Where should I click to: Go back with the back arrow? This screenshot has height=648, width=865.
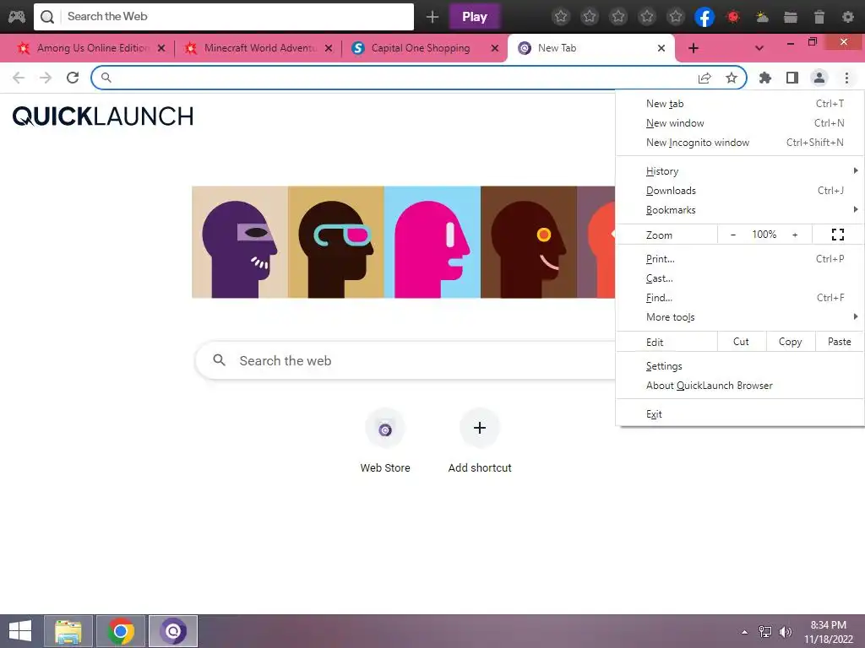click(19, 78)
